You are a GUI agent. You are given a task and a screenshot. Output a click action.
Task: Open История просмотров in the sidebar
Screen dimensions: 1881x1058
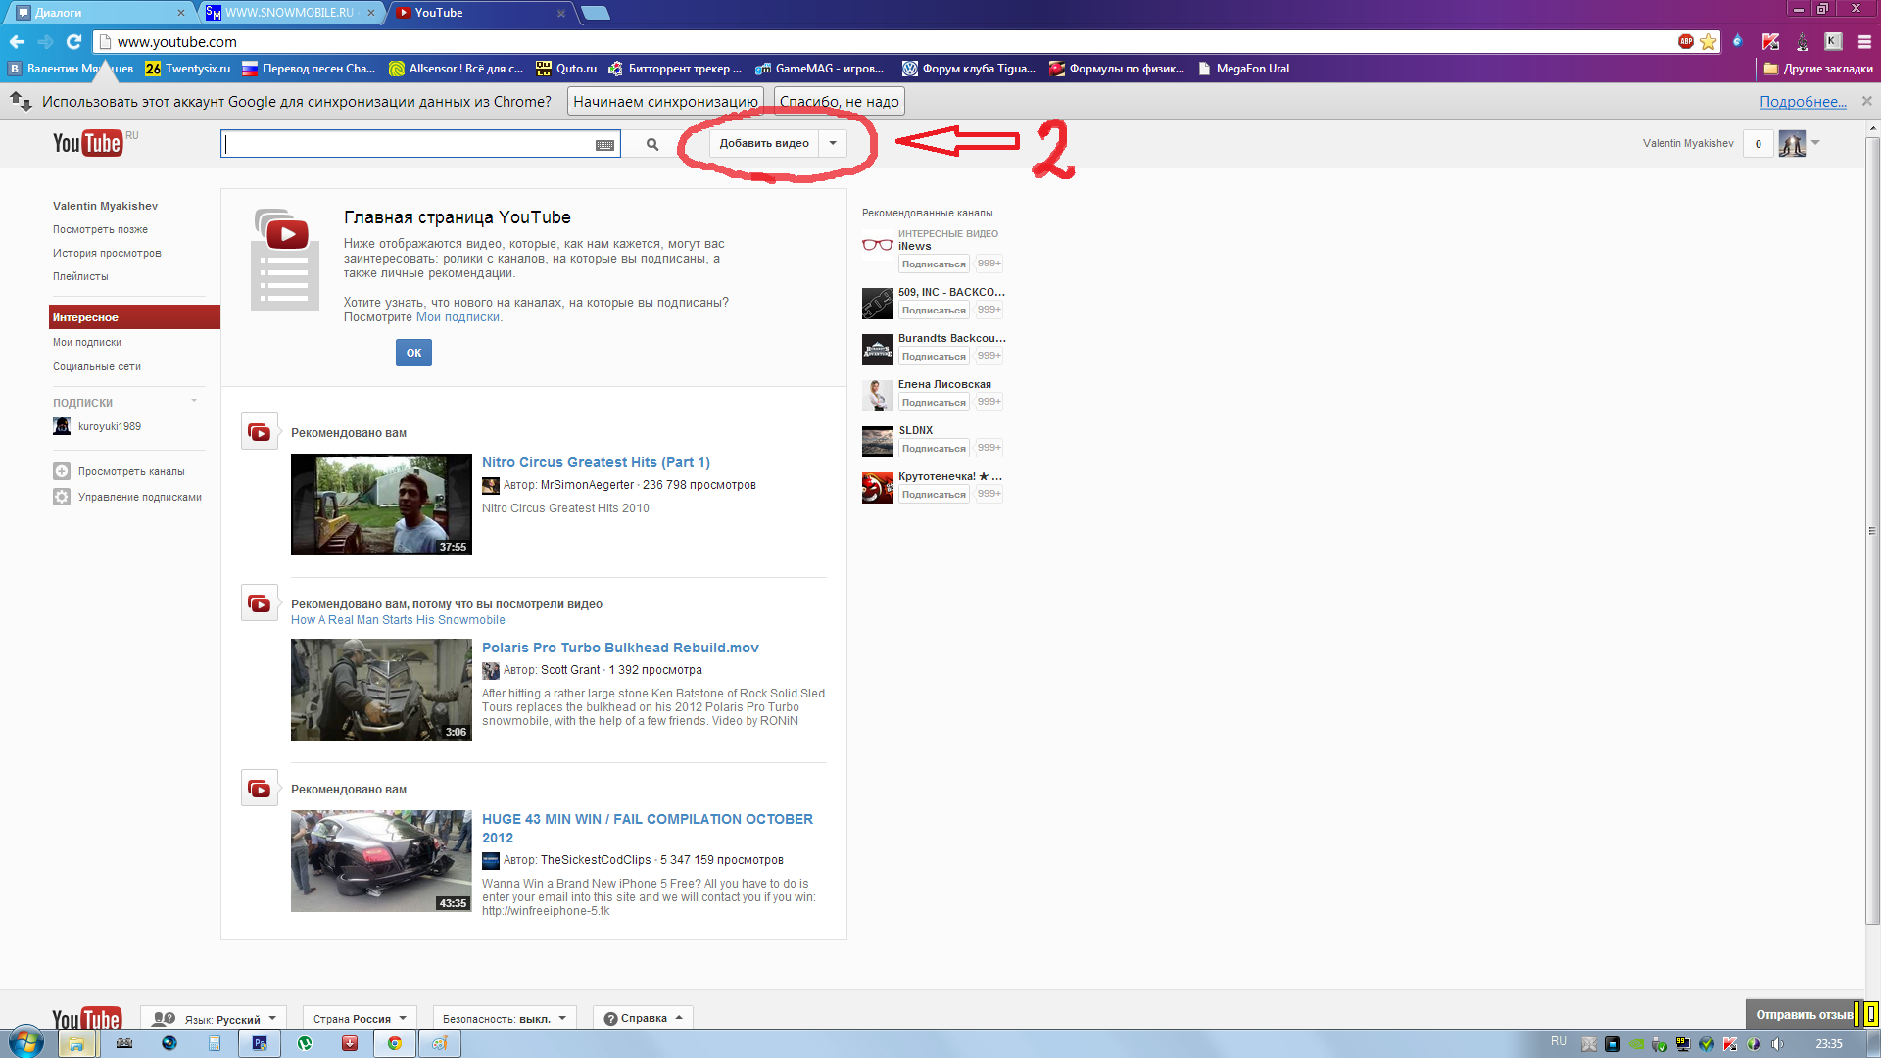click(107, 253)
